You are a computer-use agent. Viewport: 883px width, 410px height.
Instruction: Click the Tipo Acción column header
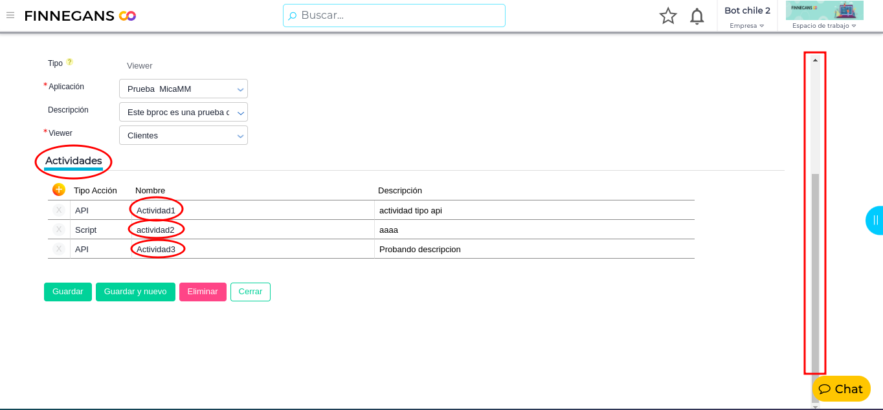pyautogui.click(x=95, y=190)
